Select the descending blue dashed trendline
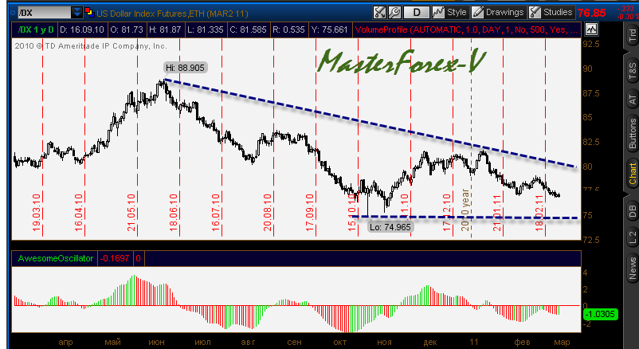Viewport: 639px width, 349px height. 369,123
